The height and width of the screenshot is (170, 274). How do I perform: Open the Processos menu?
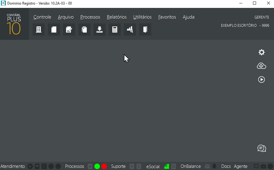(x=90, y=17)
